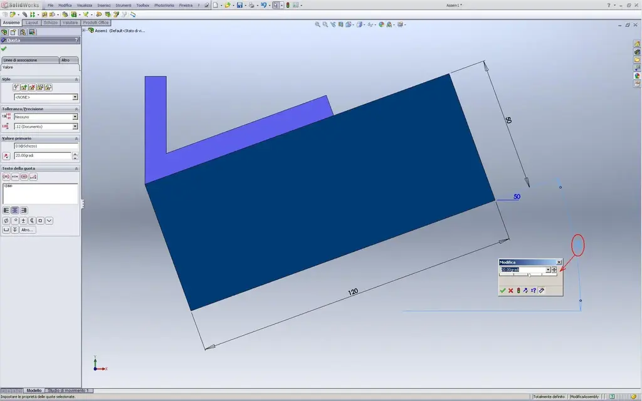Select center justify text alignment

[15, 211]
